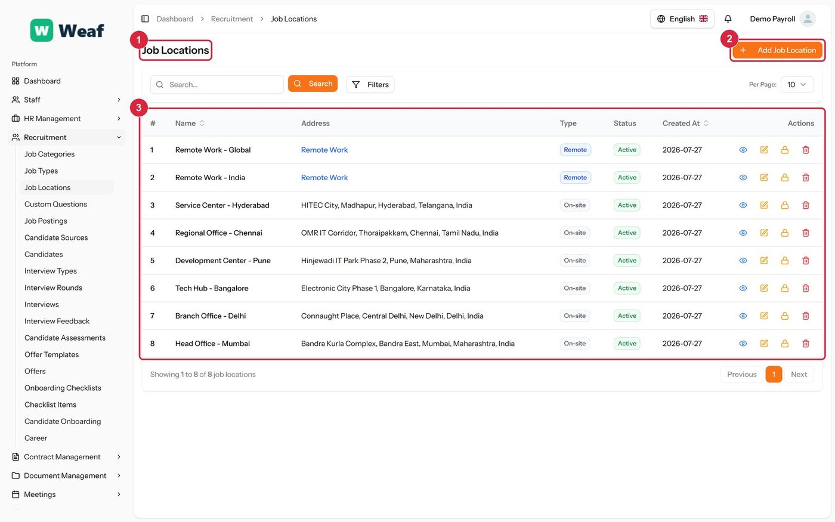835x522 pixels.
Task: Toggle lock for Regional Office - Chennai
Action: coord(785,233)
